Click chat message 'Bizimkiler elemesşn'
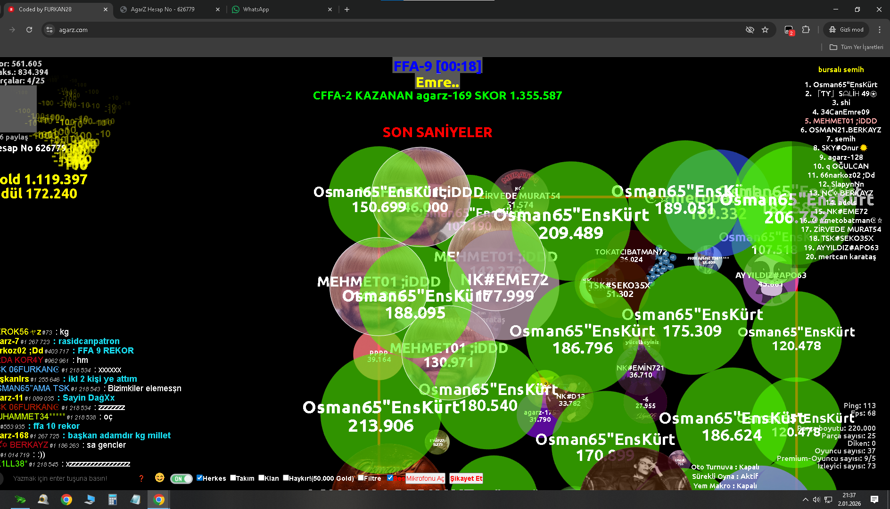The height and width of the screenshot is (509, 890). 145,388
